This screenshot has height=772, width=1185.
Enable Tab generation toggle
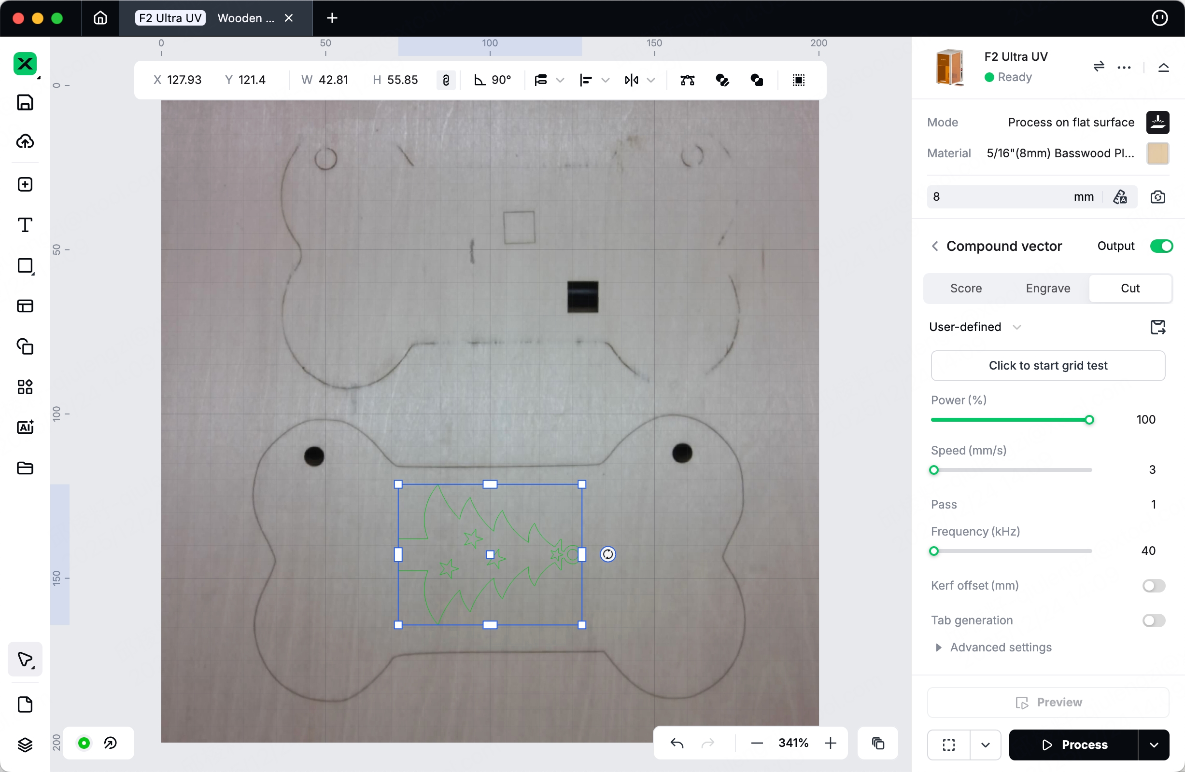1154,620
